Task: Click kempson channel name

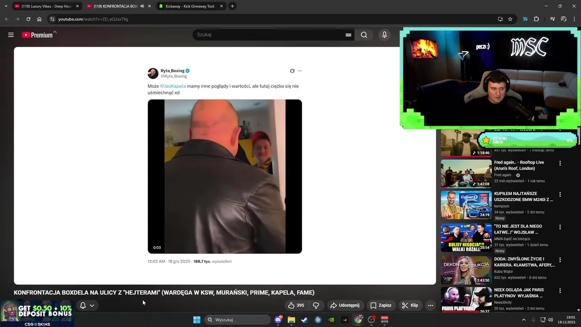Action: [502, 206]
